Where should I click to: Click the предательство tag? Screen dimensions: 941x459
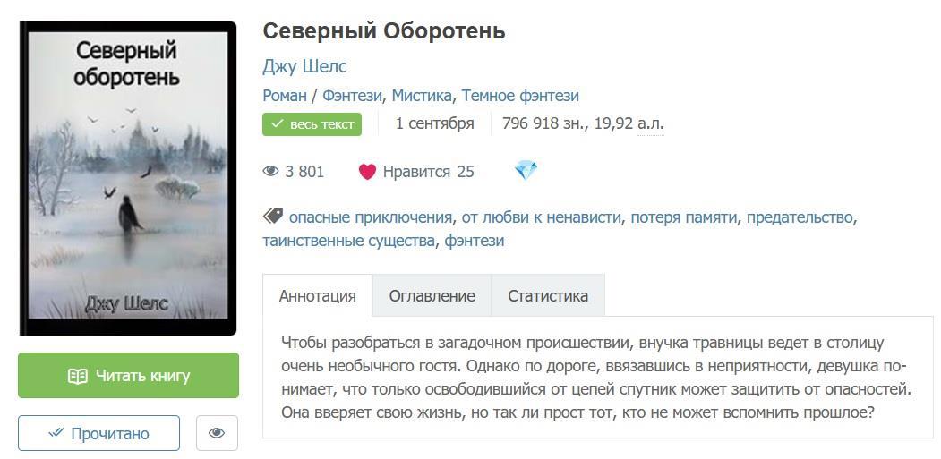click(x=800, y=217)
